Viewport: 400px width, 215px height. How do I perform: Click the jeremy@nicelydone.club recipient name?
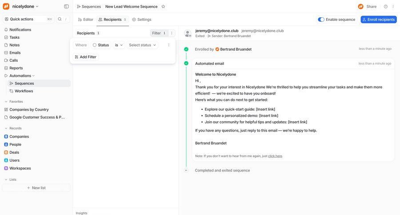[x=217, y=31]
